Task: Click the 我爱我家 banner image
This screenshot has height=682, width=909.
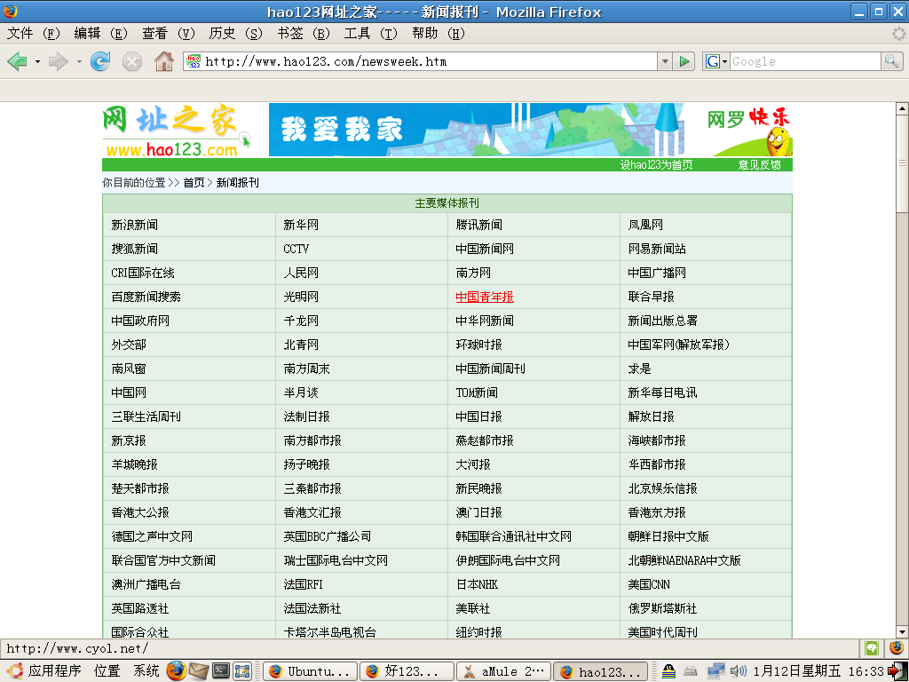Action: (x=476, y=130)
